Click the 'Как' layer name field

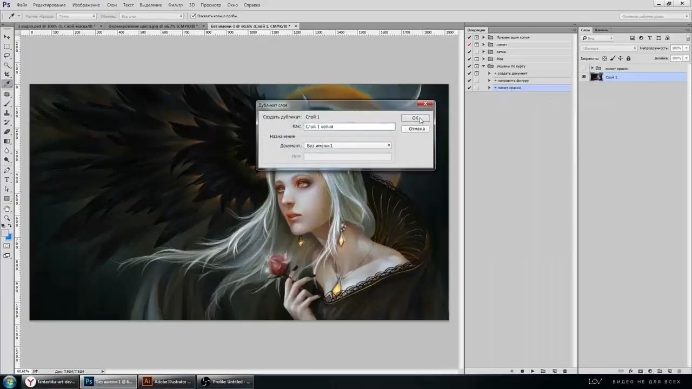point(349,126)
